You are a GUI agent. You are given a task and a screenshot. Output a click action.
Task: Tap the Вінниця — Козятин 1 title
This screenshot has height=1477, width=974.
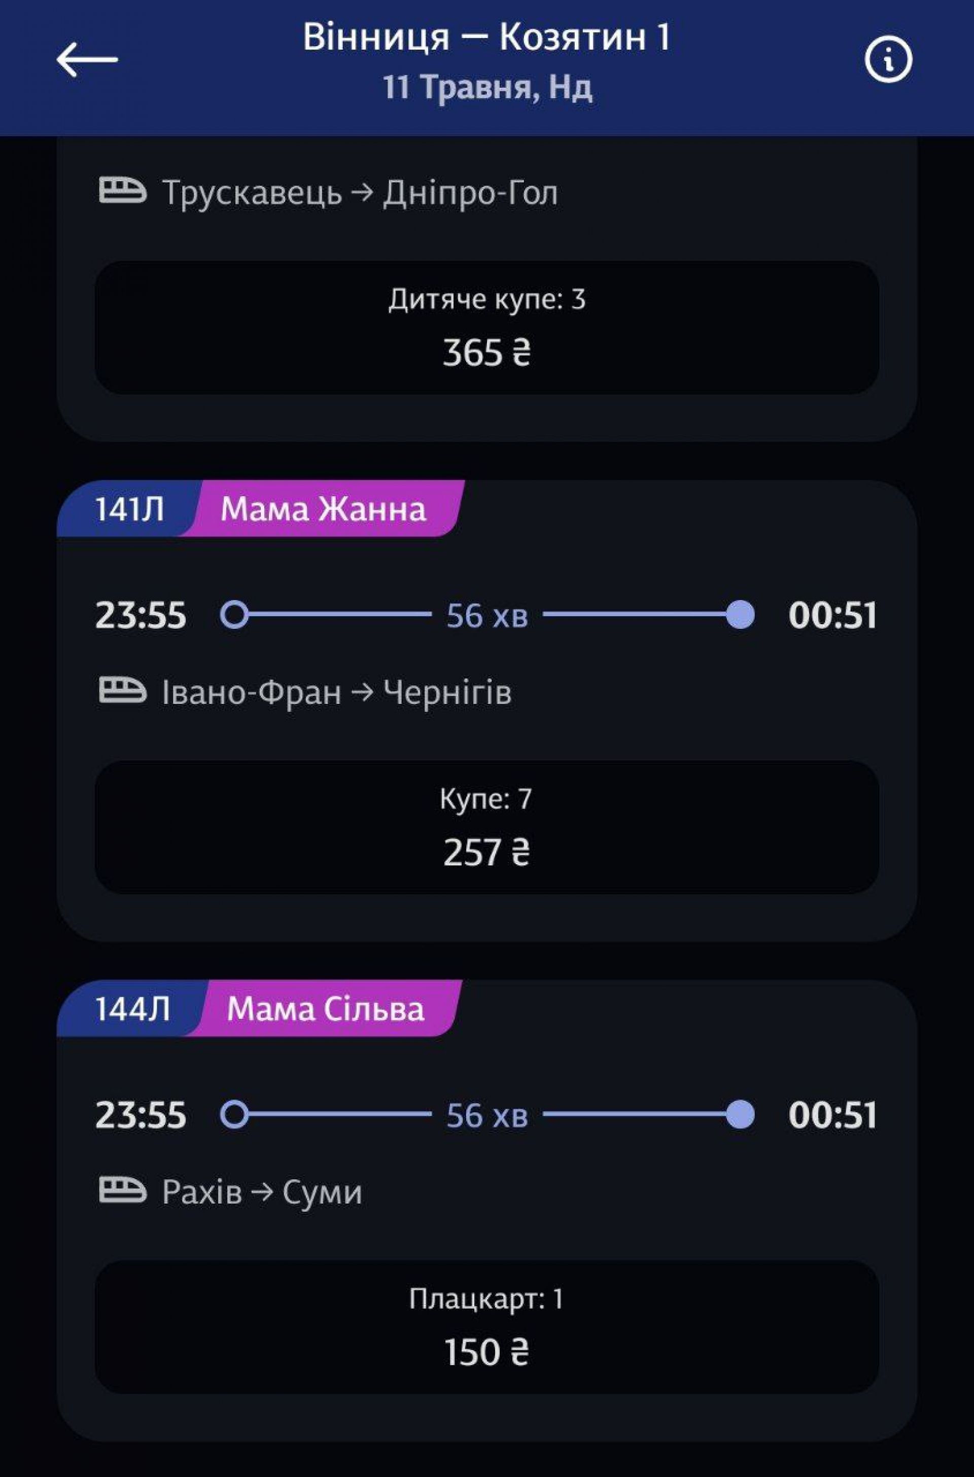pyautogui.click(x=486, y=37)
